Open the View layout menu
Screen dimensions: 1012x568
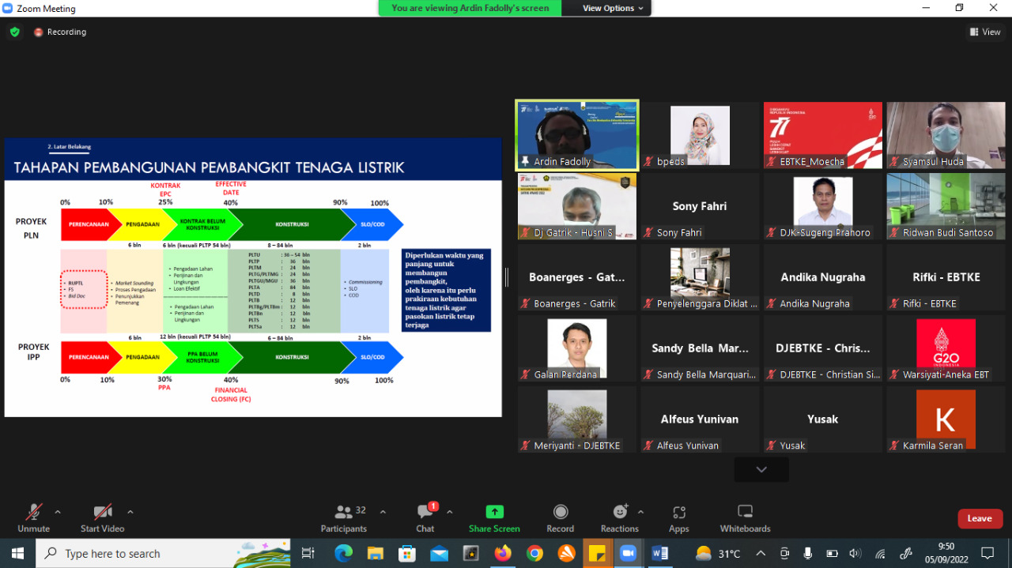pos(985,32)
